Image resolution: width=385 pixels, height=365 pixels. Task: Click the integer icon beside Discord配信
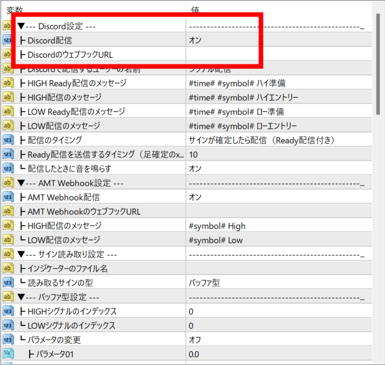[x=7, y=40]
